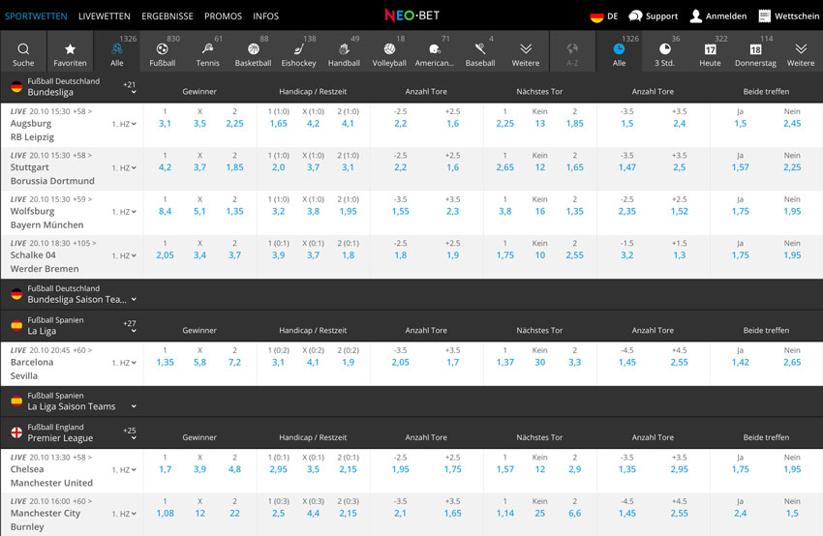Select the Volleyball sport icon
The height and width of the screenshot is (536, 823).
pyautogui.click(x=389, y=48)
